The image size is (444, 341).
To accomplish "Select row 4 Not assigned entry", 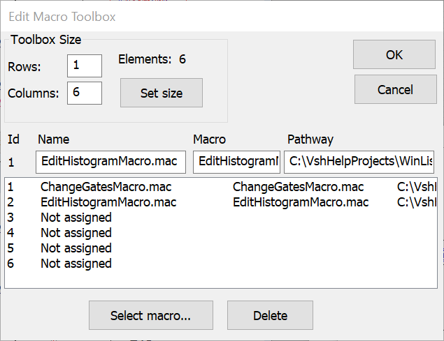I will 76,233.
